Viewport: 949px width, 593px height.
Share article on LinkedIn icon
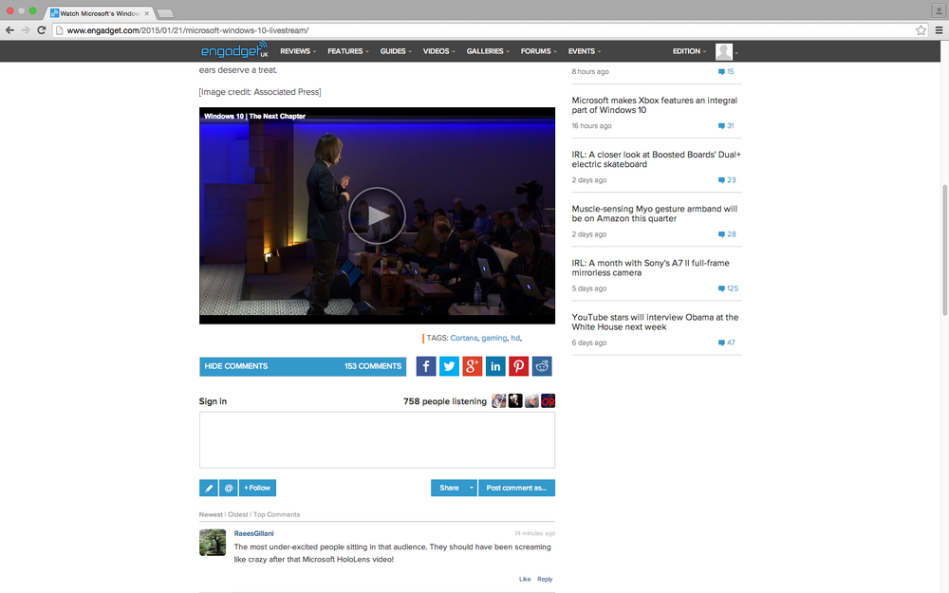click(x=495, y=366)
